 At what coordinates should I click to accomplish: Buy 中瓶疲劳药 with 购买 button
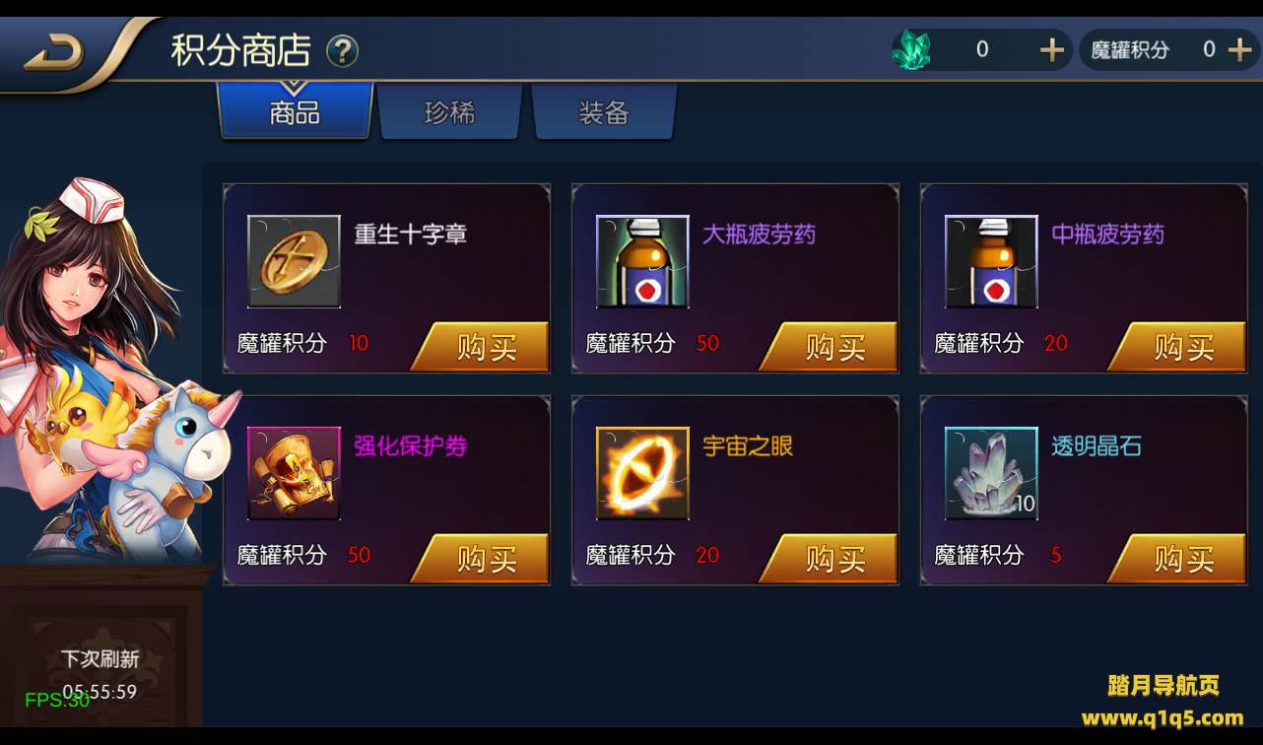click(x=1177, y=346)
